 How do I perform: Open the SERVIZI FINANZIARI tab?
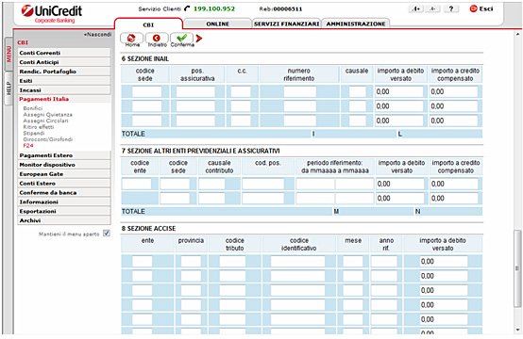pyautogui.click(x=286, y=24)
